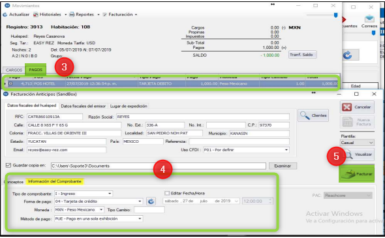Click the Examinar browse button
Screen dimensions: 385x238
coord(283,166)
